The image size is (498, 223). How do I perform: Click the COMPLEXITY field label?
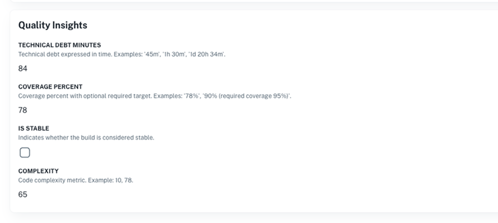click(x=39, y=171)
